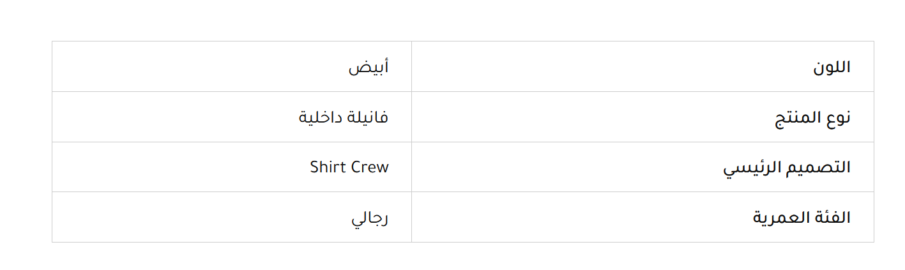Click the word داخلية in product type value
This screenshot has height=270, width=905.
[x=319, y=117]
